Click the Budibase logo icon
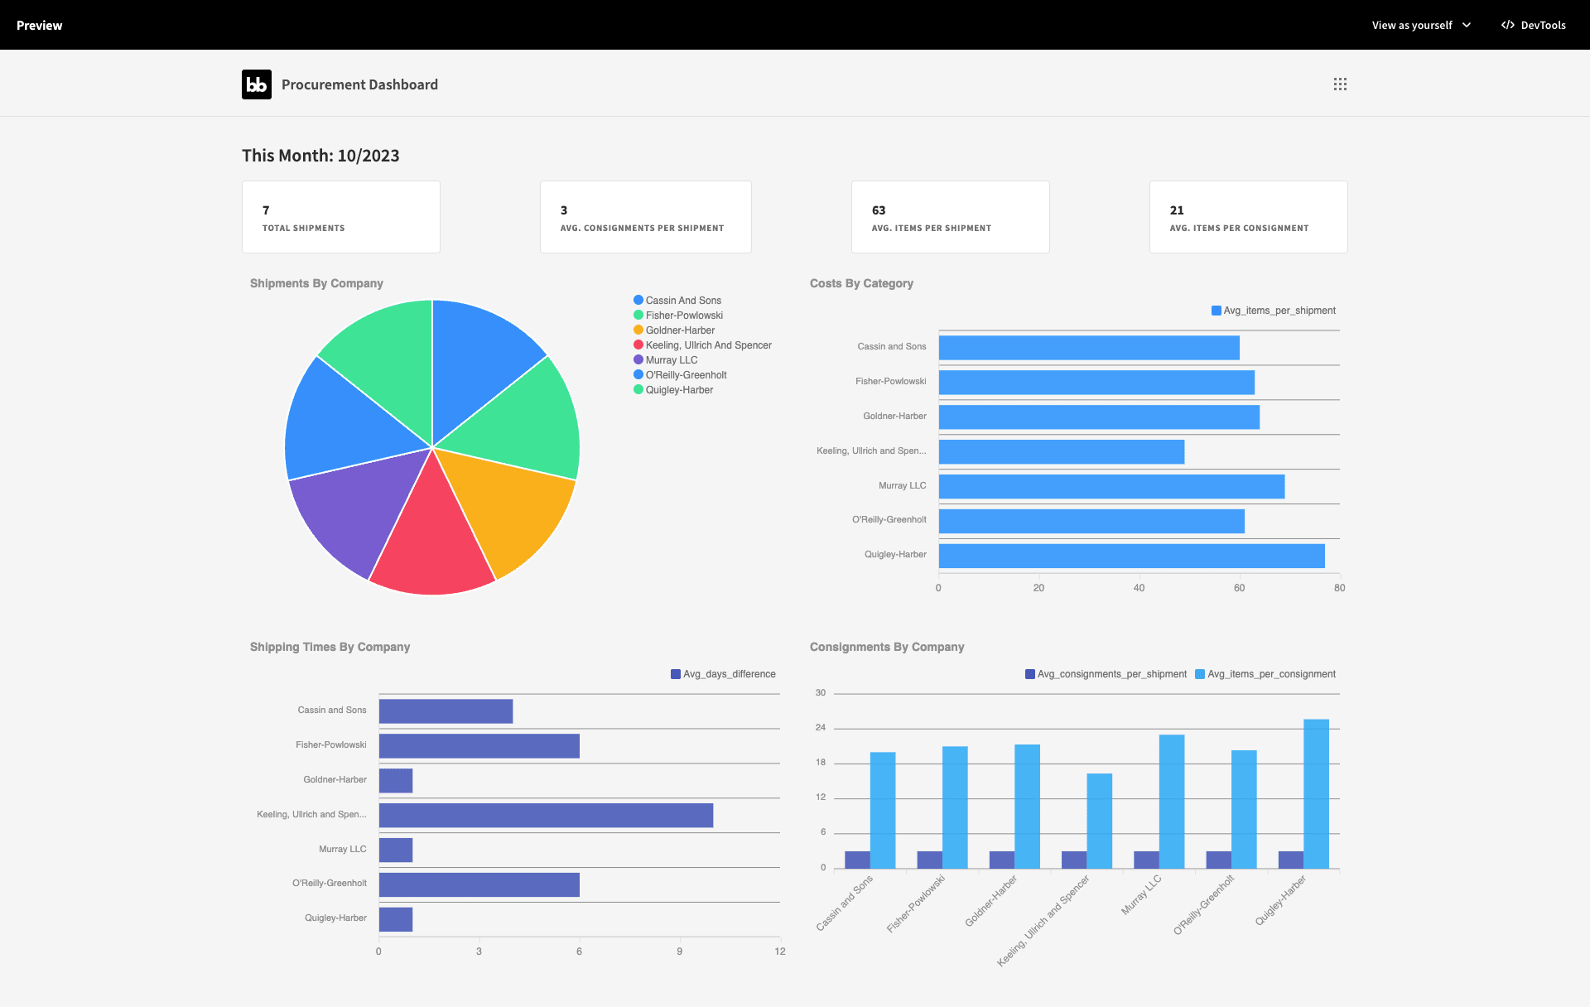 coord(257,84)
